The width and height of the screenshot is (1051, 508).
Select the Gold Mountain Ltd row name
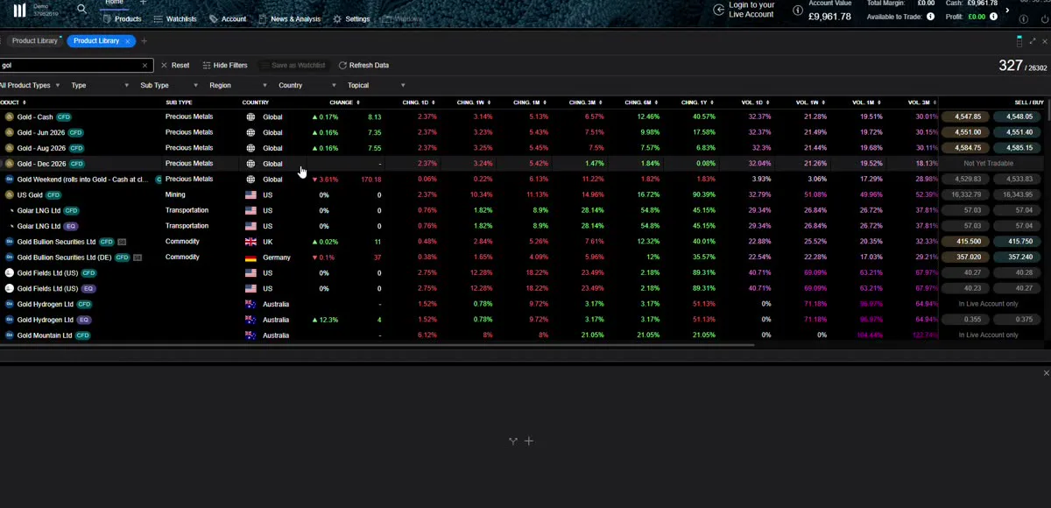coord(44,335)
